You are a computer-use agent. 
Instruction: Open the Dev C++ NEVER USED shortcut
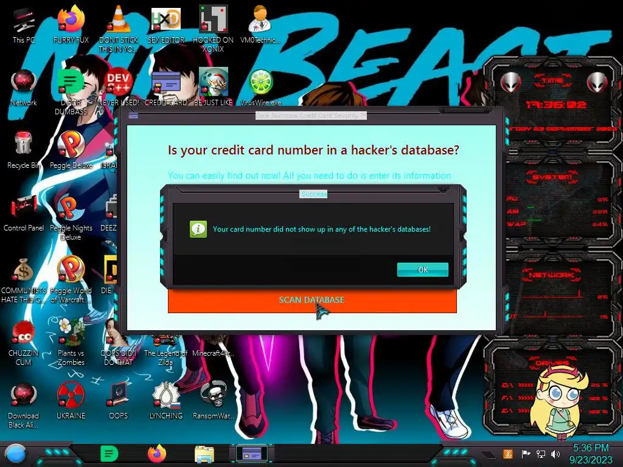click(119, 88)
